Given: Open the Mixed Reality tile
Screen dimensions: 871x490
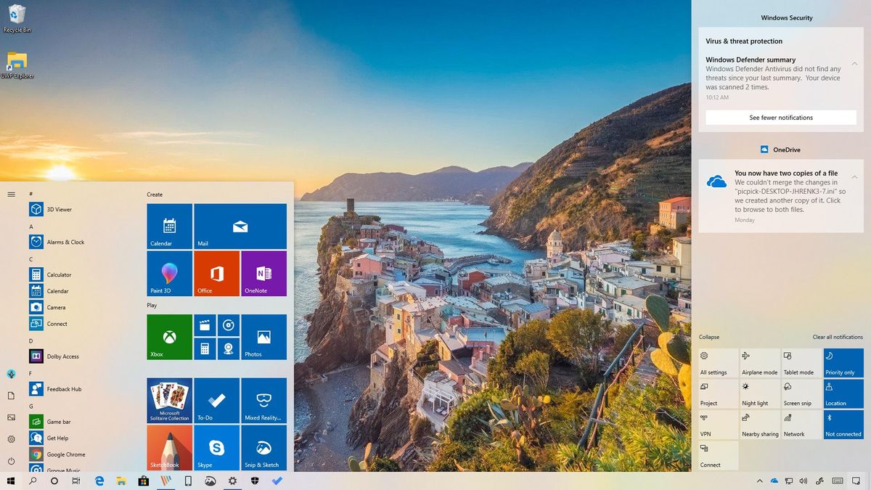Looking at the screenshot, I should pos(263,401).
